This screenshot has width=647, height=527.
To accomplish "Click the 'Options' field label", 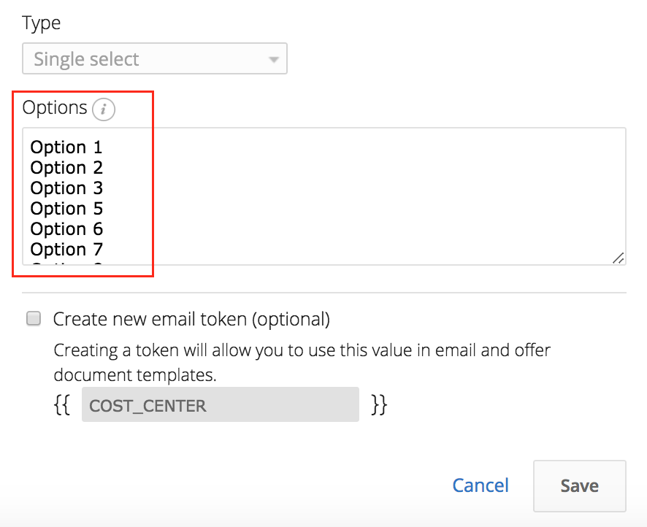I will 55,107.
